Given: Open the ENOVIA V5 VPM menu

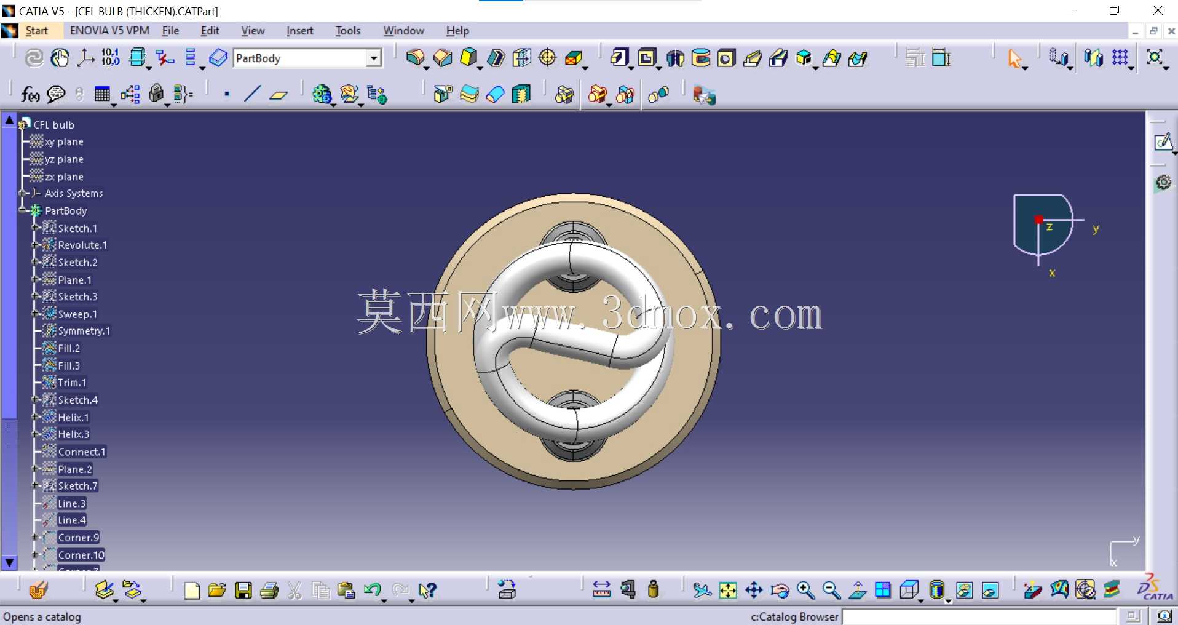Looking at the screenshot, I should point(109,31).
